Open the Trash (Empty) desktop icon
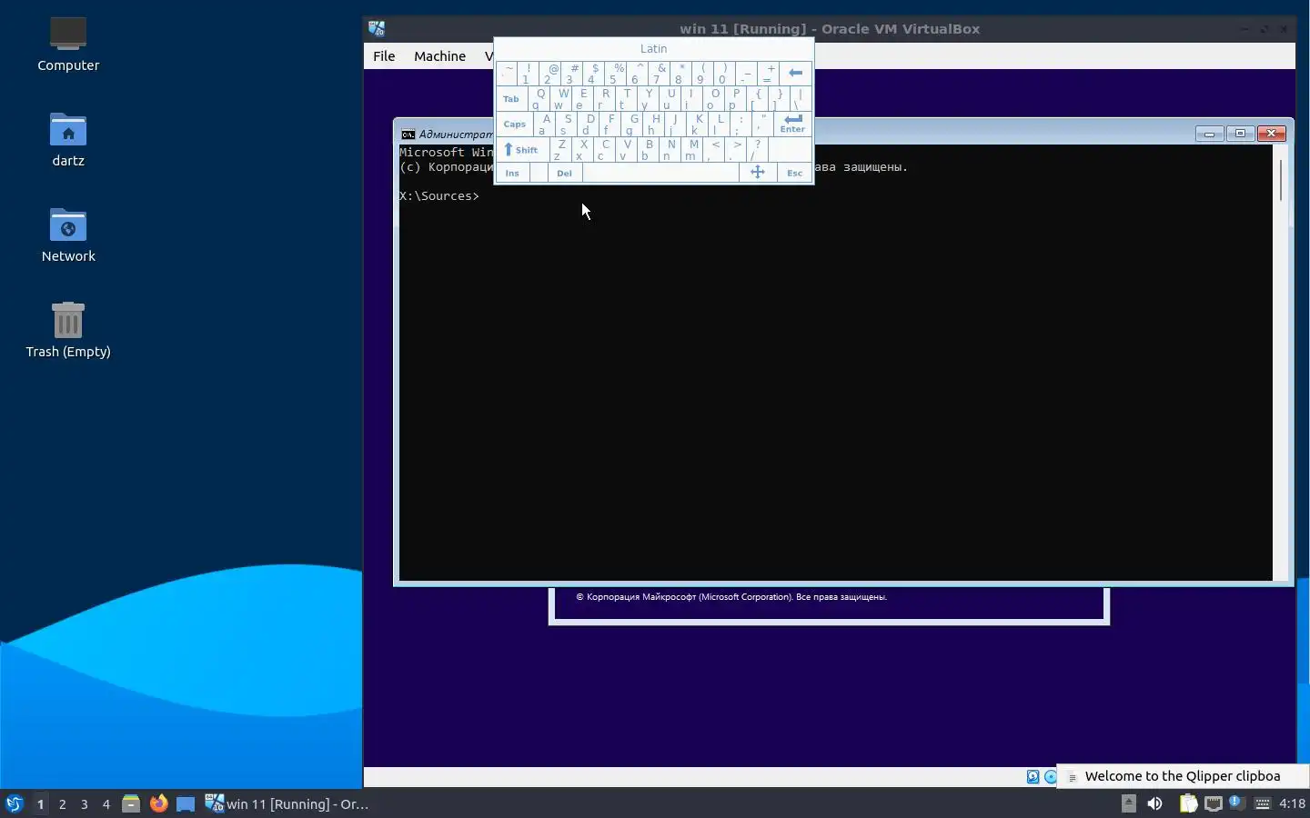1310x818 pixels. coord(68,331)
